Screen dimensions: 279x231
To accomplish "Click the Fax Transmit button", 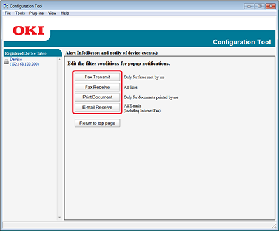I will point(97,77).
